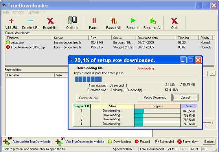Image resolution: width=219 pixels, height=152 pixels.
Task: Open Options from the toolbar book icon
Action: click(x=72, y=20)
